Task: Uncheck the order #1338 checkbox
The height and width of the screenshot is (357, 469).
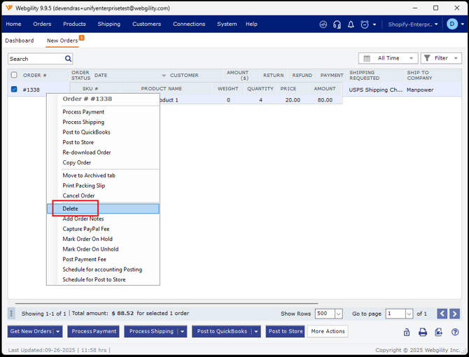Action: pos(14,90)
